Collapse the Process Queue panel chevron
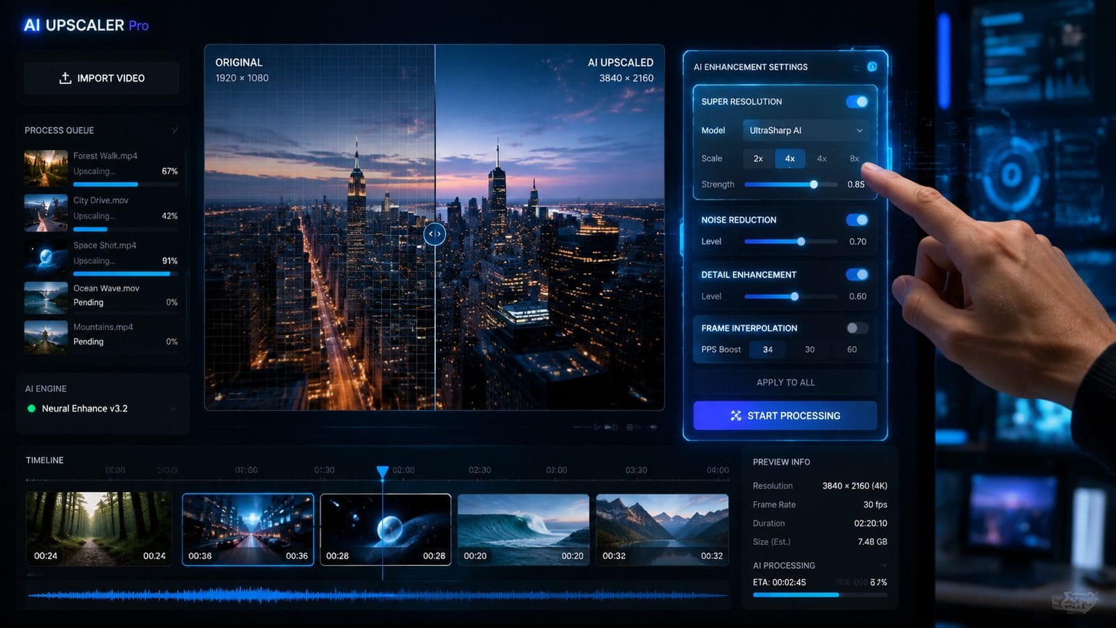1116x628 pixels. point(174,130)
